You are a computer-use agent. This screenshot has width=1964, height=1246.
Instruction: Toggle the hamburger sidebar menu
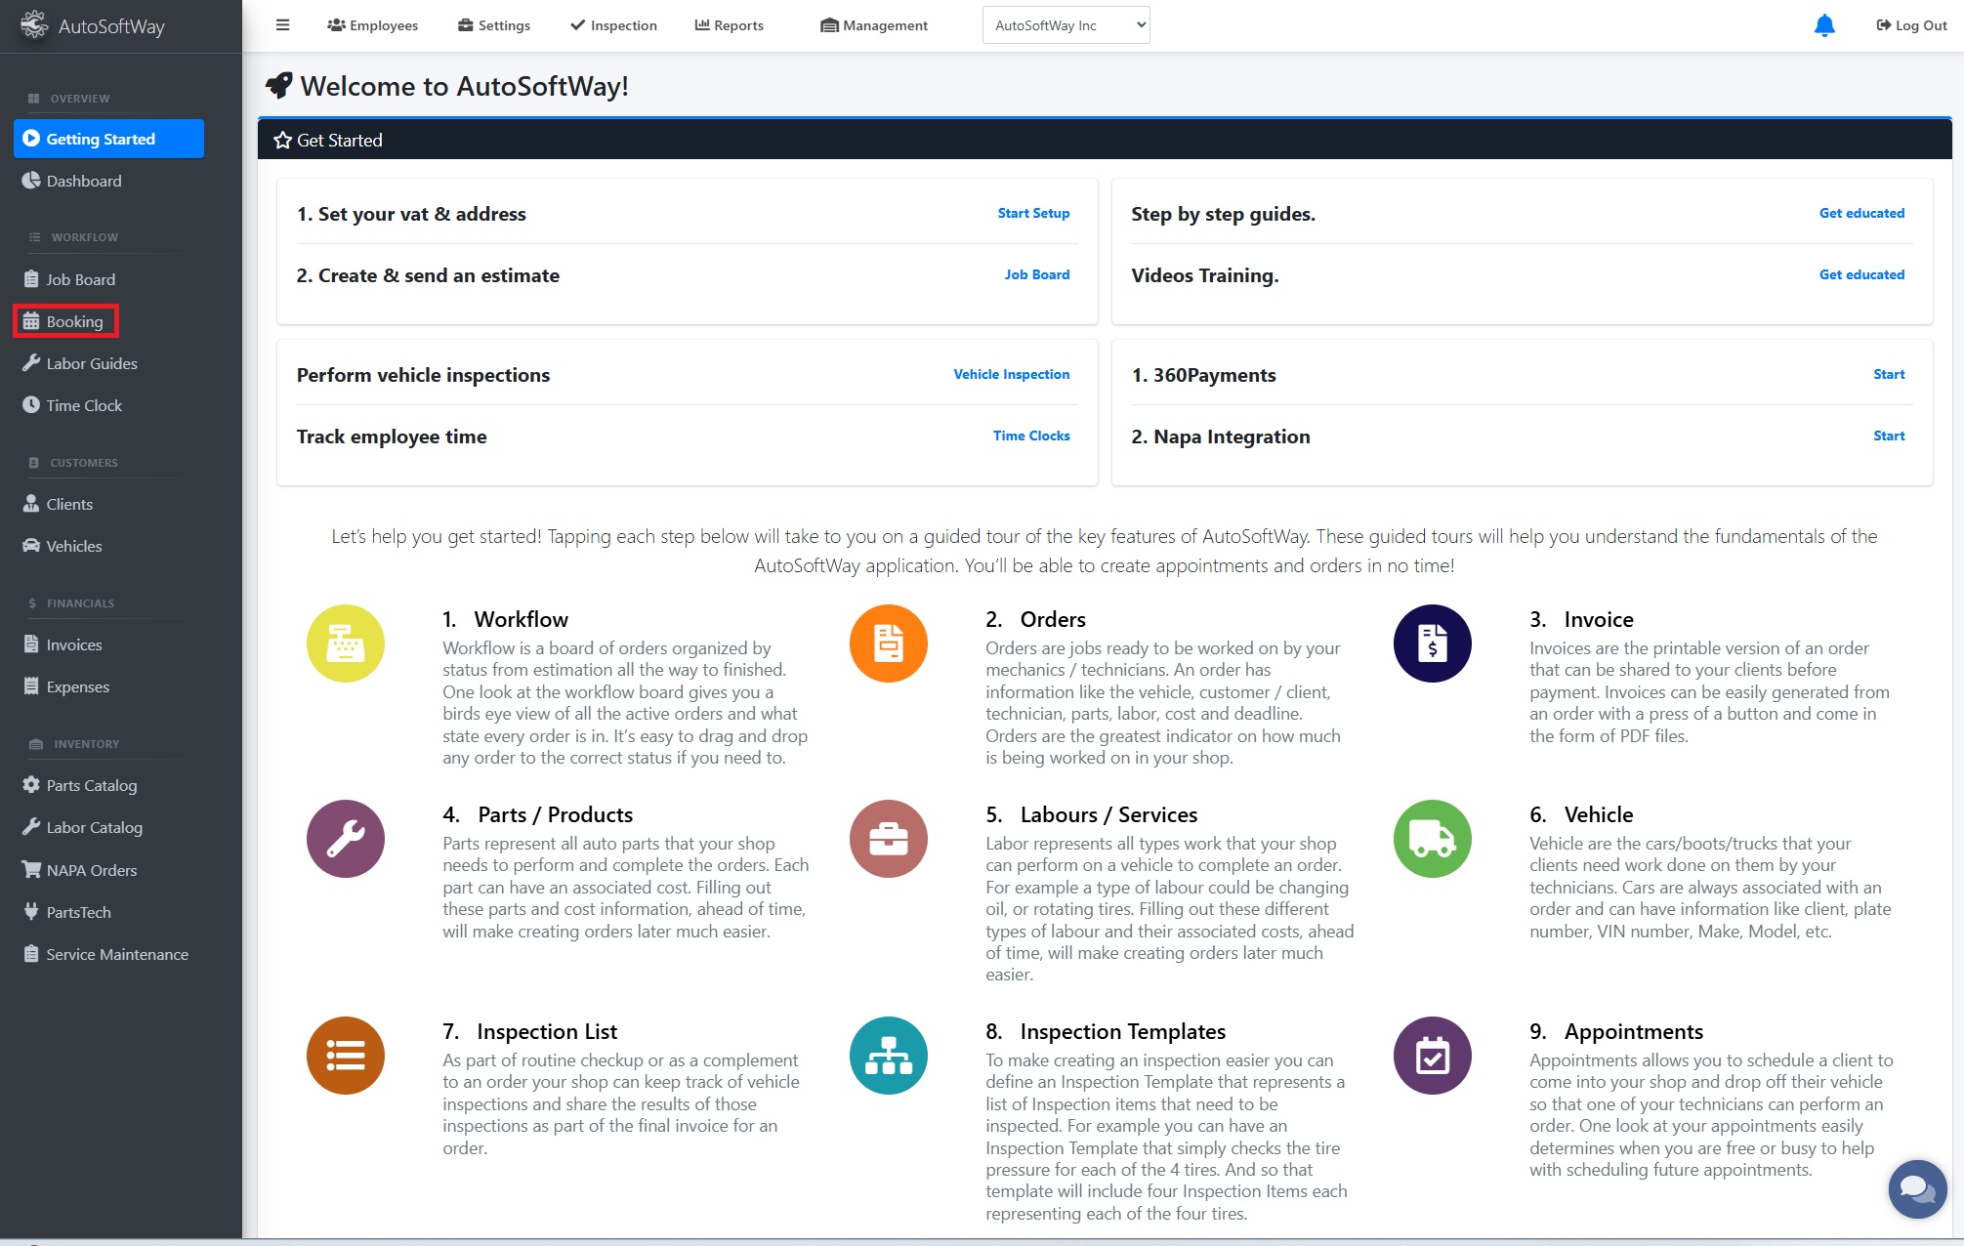[282, 25]
